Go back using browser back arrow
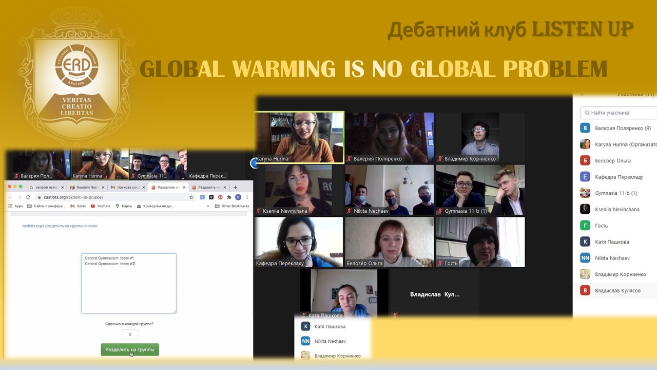The image size is (657, 370). [x=10, y=197]
